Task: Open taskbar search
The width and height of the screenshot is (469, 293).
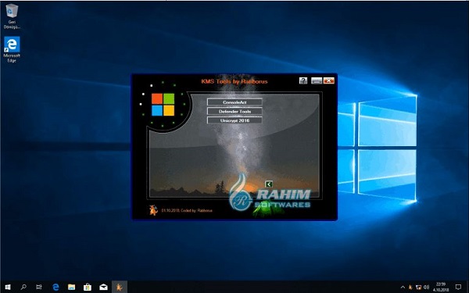Action: (23, 287)
